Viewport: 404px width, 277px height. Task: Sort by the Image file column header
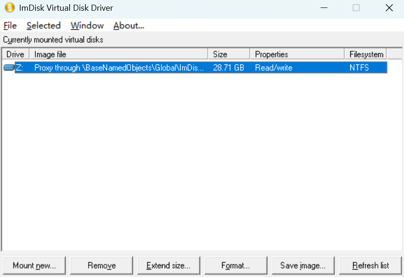(x=118, y=54)
